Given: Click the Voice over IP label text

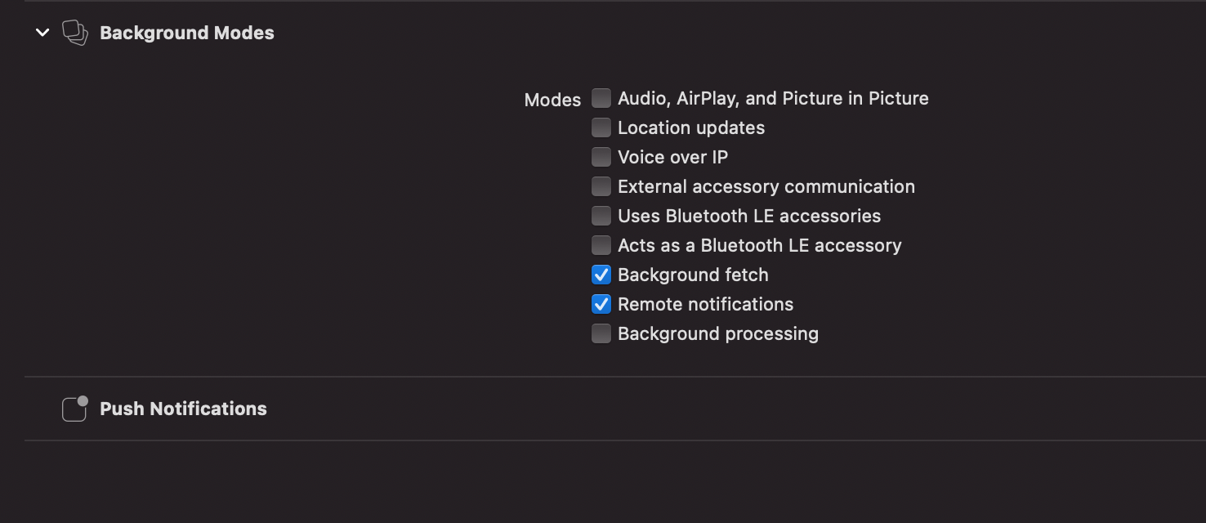Looking at the screenshot, I should click(672, 157).
